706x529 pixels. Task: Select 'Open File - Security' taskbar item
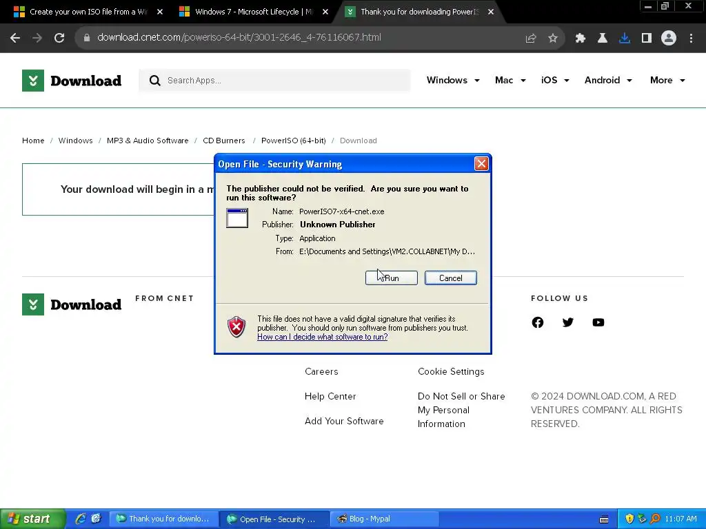click(274, 519)
